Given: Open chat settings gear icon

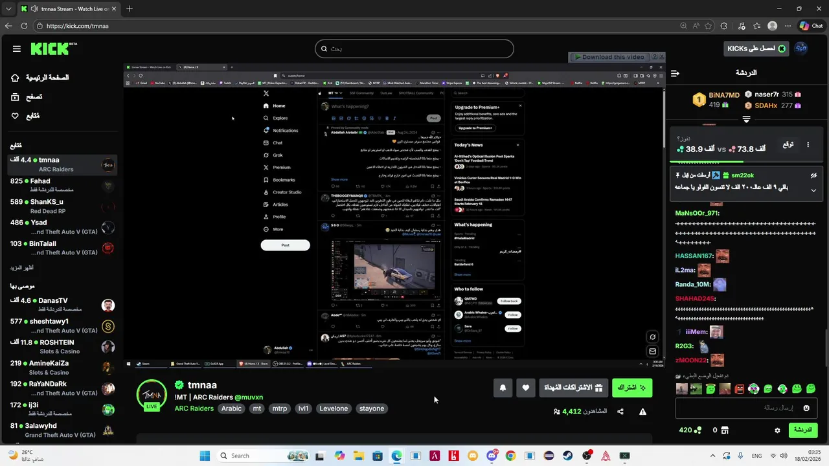Looking at the screenshot, I should click(778, 430).
